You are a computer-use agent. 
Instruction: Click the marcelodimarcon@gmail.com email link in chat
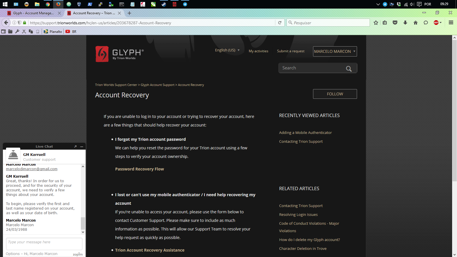tap(32, 169)
